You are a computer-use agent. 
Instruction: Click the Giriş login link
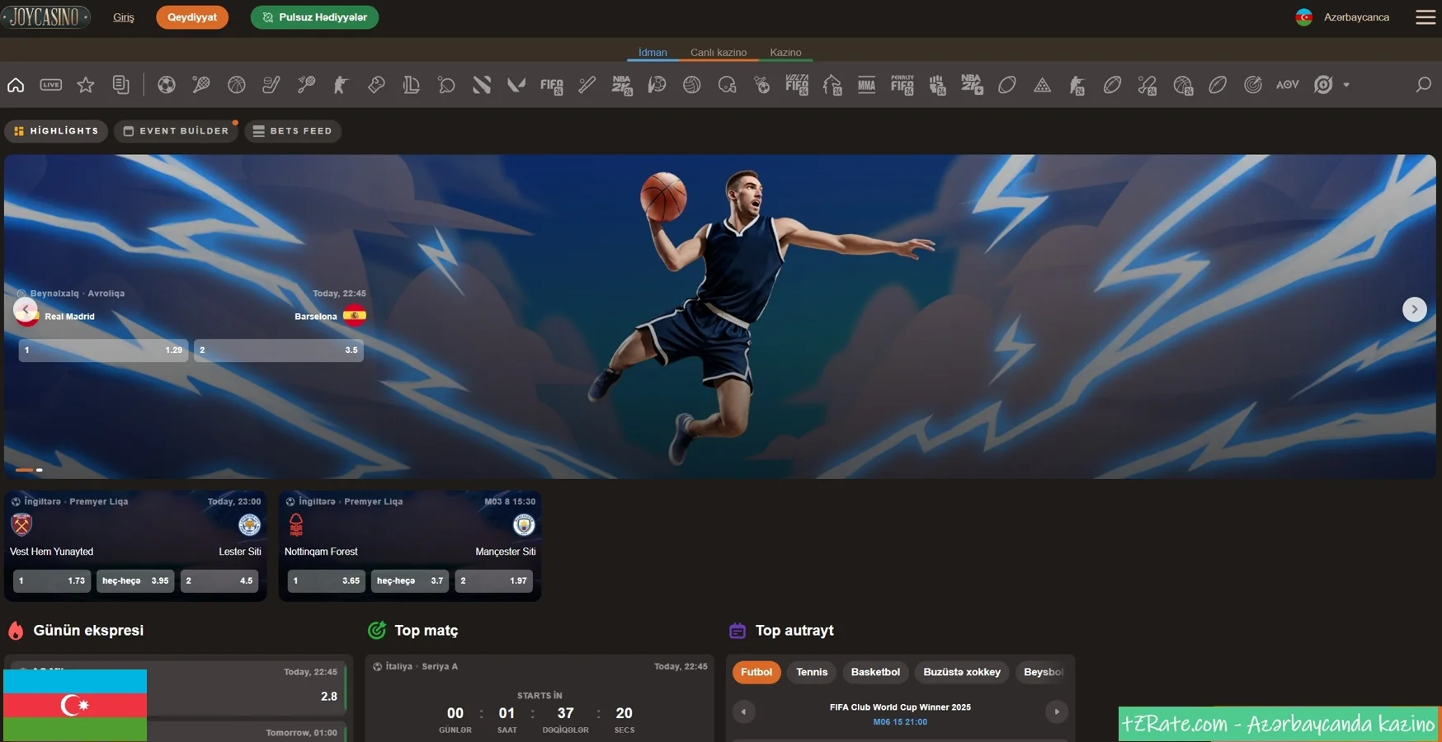124,17
